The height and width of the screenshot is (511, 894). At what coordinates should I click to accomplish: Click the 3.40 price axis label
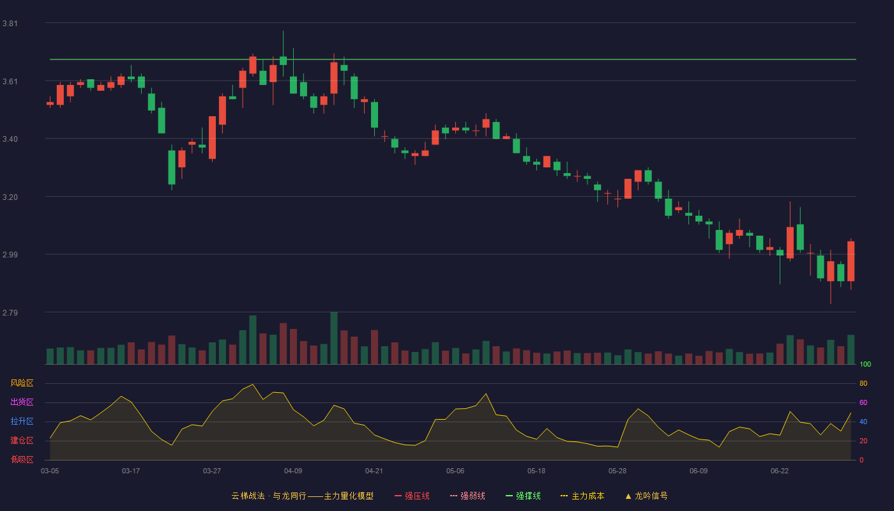point(10,139)
